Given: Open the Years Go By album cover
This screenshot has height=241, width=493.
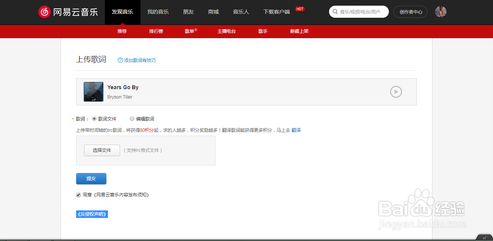Looking at the screenshot, I should (x=94, y=92).
